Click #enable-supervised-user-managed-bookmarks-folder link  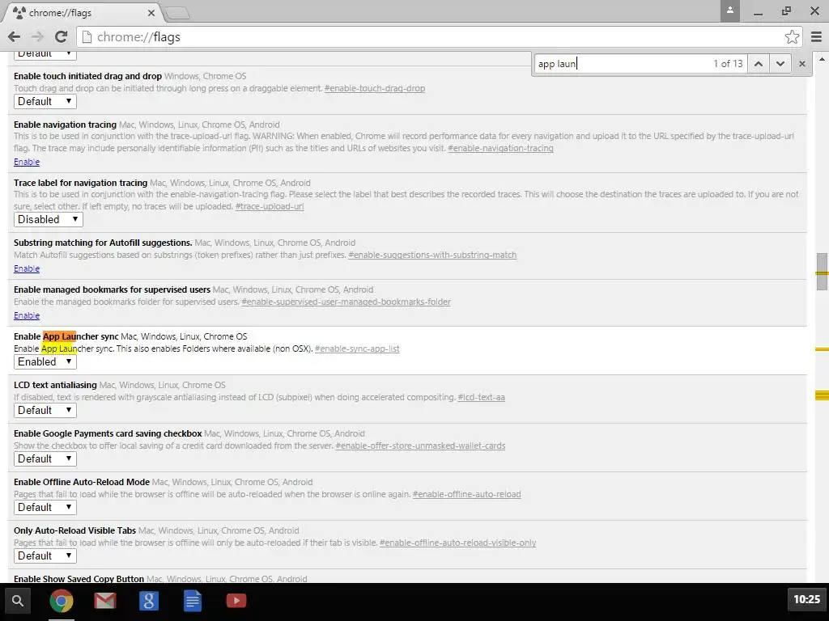tap(346, 302)
